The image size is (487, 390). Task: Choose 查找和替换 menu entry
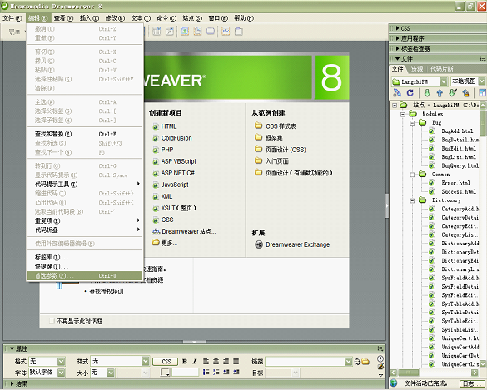point(85,134)
